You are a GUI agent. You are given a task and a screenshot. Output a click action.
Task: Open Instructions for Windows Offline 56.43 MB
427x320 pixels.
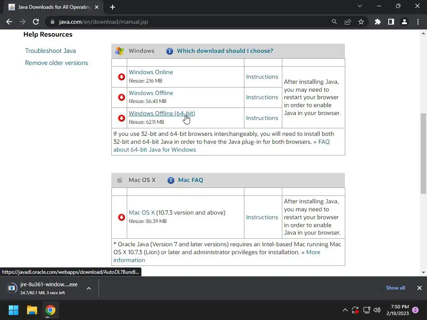pos(262,97)
